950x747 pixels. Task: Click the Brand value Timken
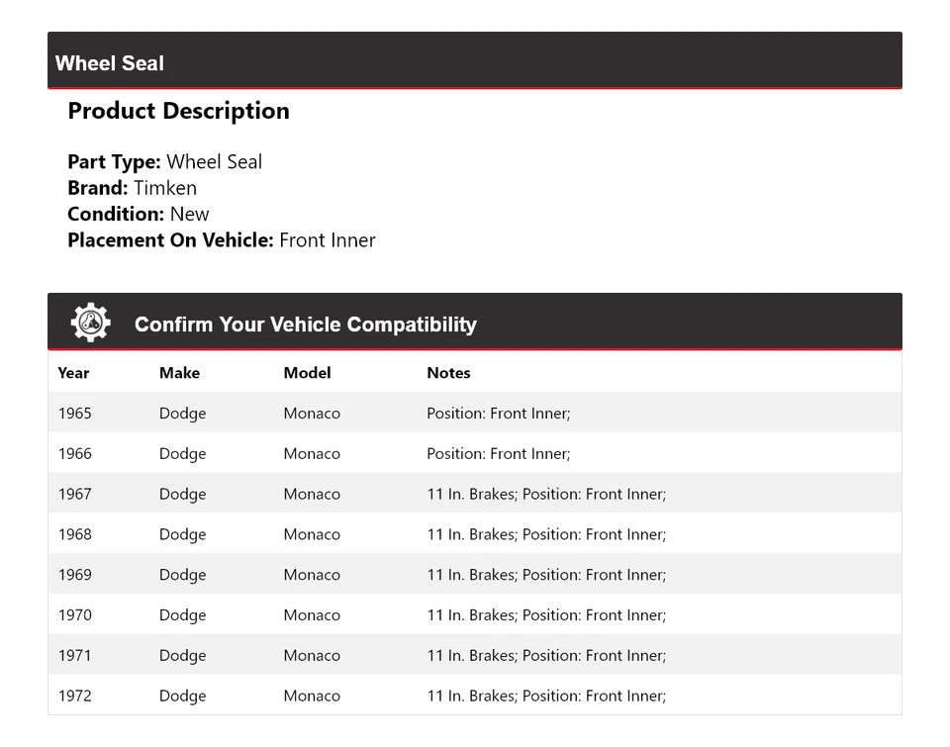click(x=165, y=188)
